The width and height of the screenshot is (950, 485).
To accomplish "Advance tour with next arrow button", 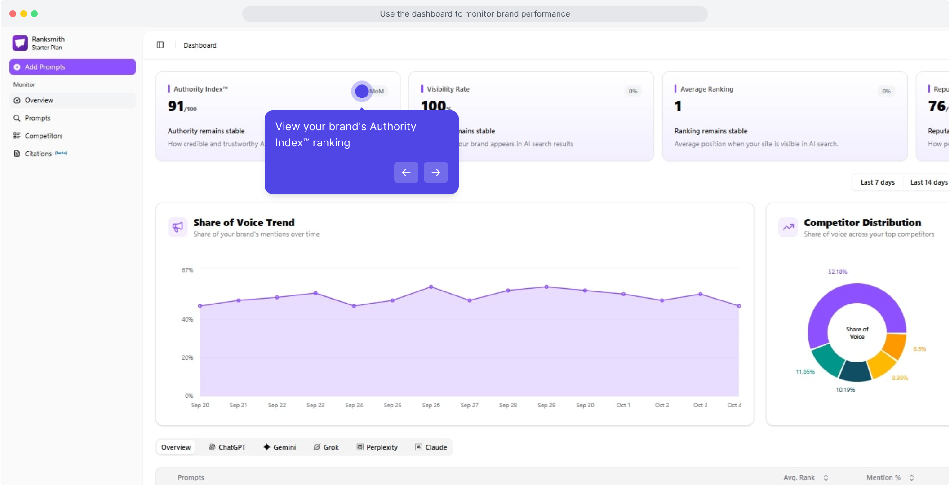I will point(435,172).
